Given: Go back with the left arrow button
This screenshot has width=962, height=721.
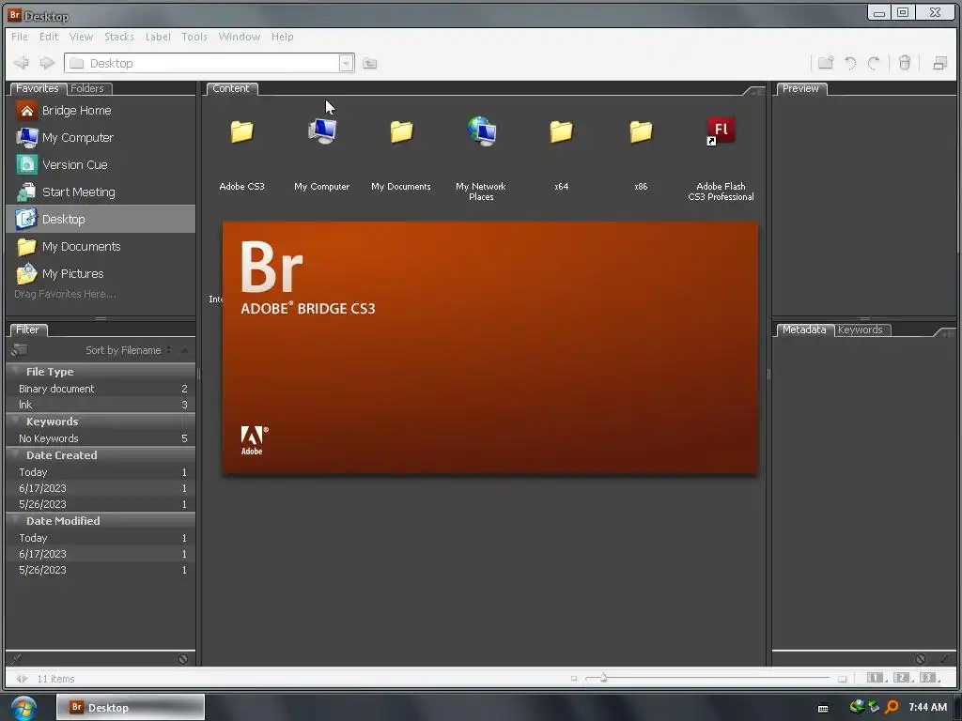Looking at the screenshot, I should click(x=21, y=63).
